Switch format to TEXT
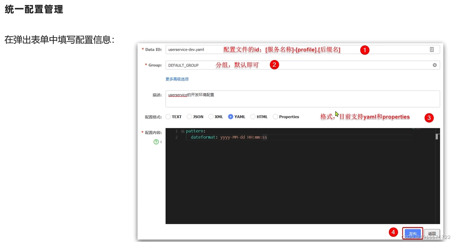The width and height of the screenshot is (455, 242). pyautogui.click(x=168, y=117)
